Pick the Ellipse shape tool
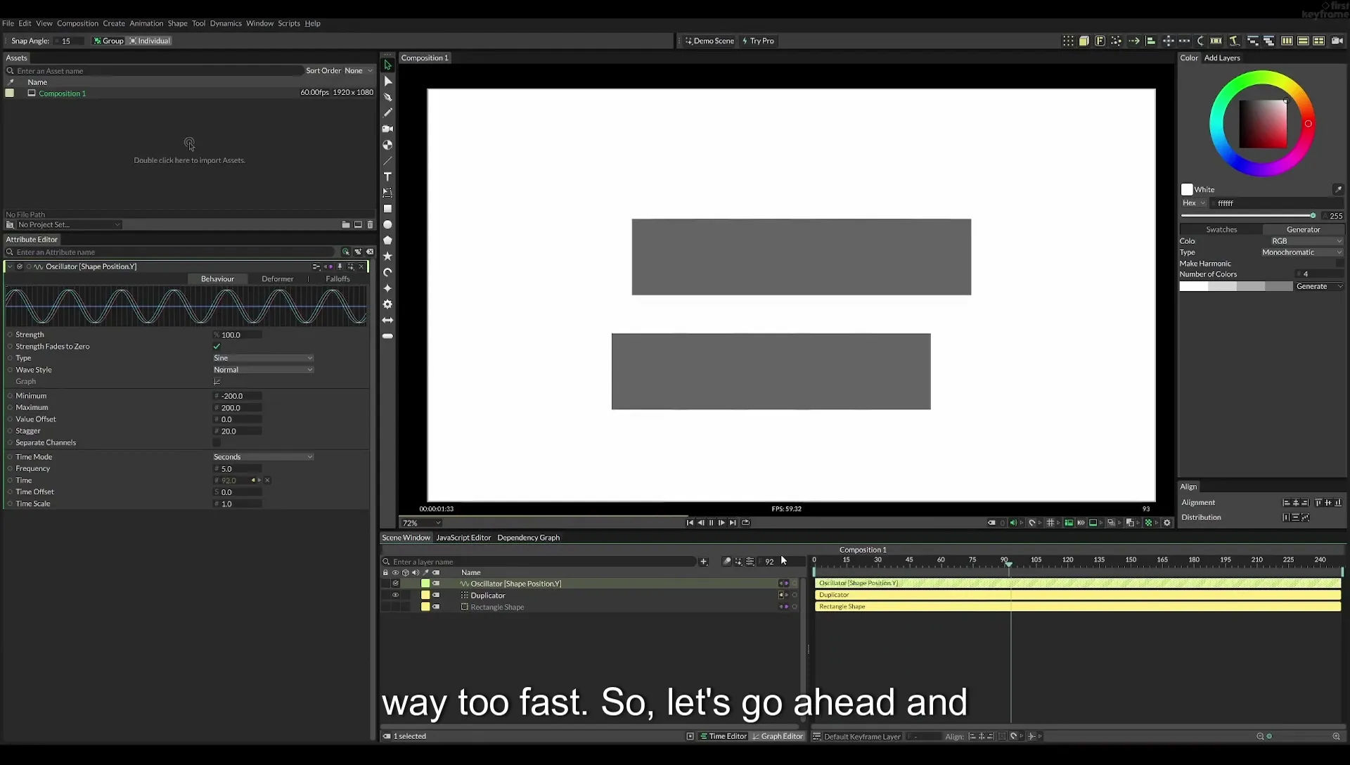 [x=387, y=225]
